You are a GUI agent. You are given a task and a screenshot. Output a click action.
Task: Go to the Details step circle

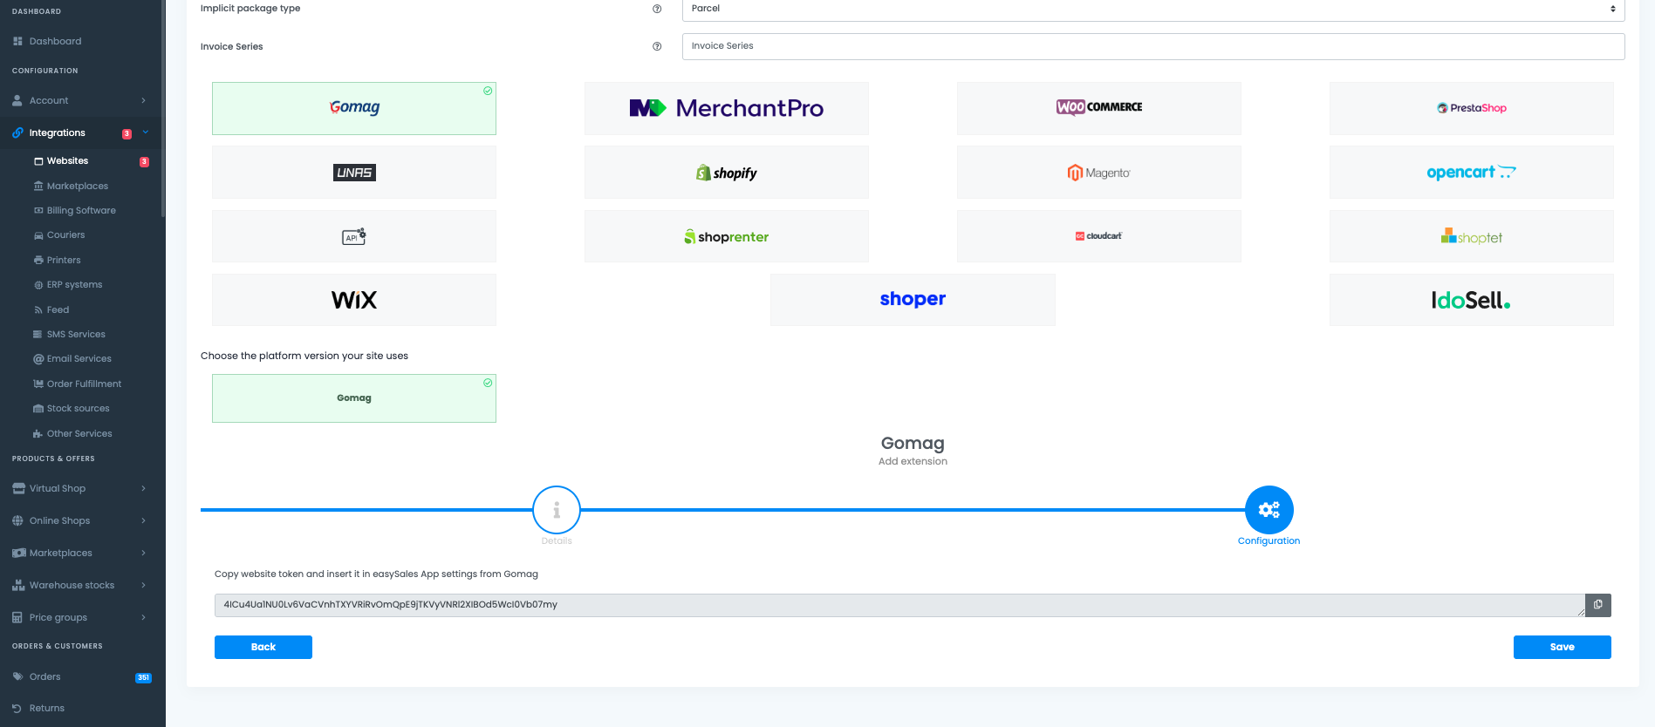point(557,510)
